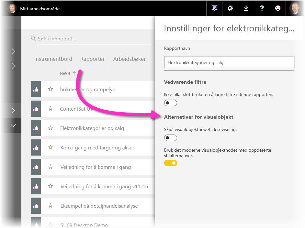
Task: Click report icon for ContentSat row
Action: point(36,109)
